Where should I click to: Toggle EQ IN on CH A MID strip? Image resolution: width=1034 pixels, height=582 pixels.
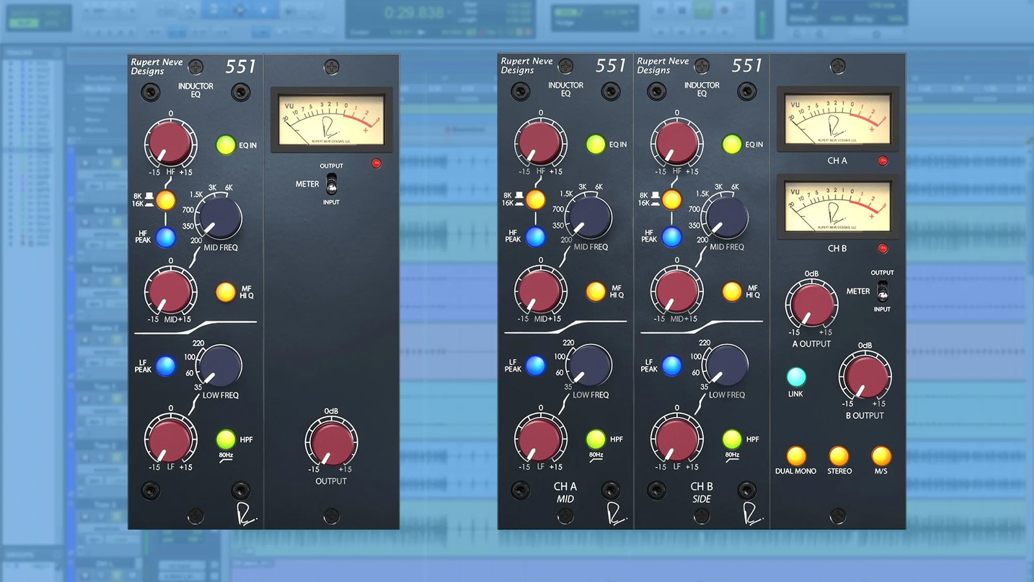(x=596, y=144)
